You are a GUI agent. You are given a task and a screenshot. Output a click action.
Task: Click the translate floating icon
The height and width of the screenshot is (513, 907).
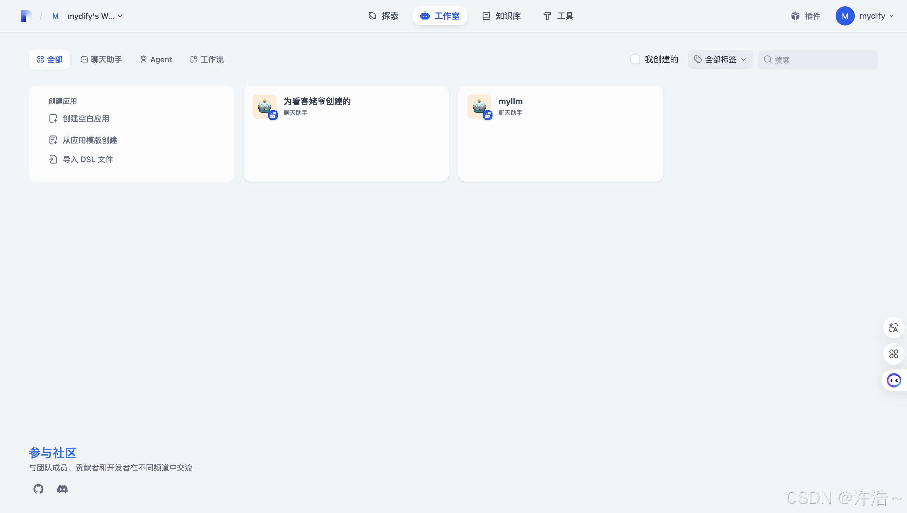(893, 328)
